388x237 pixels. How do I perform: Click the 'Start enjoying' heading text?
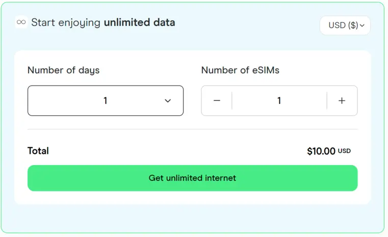(66, 22)
